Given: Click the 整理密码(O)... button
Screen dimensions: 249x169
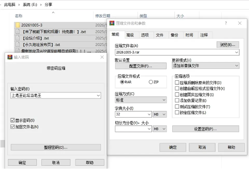Looking at the screenshot, I should 56,147.
